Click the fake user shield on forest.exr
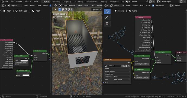 click(x=122, y=66)
